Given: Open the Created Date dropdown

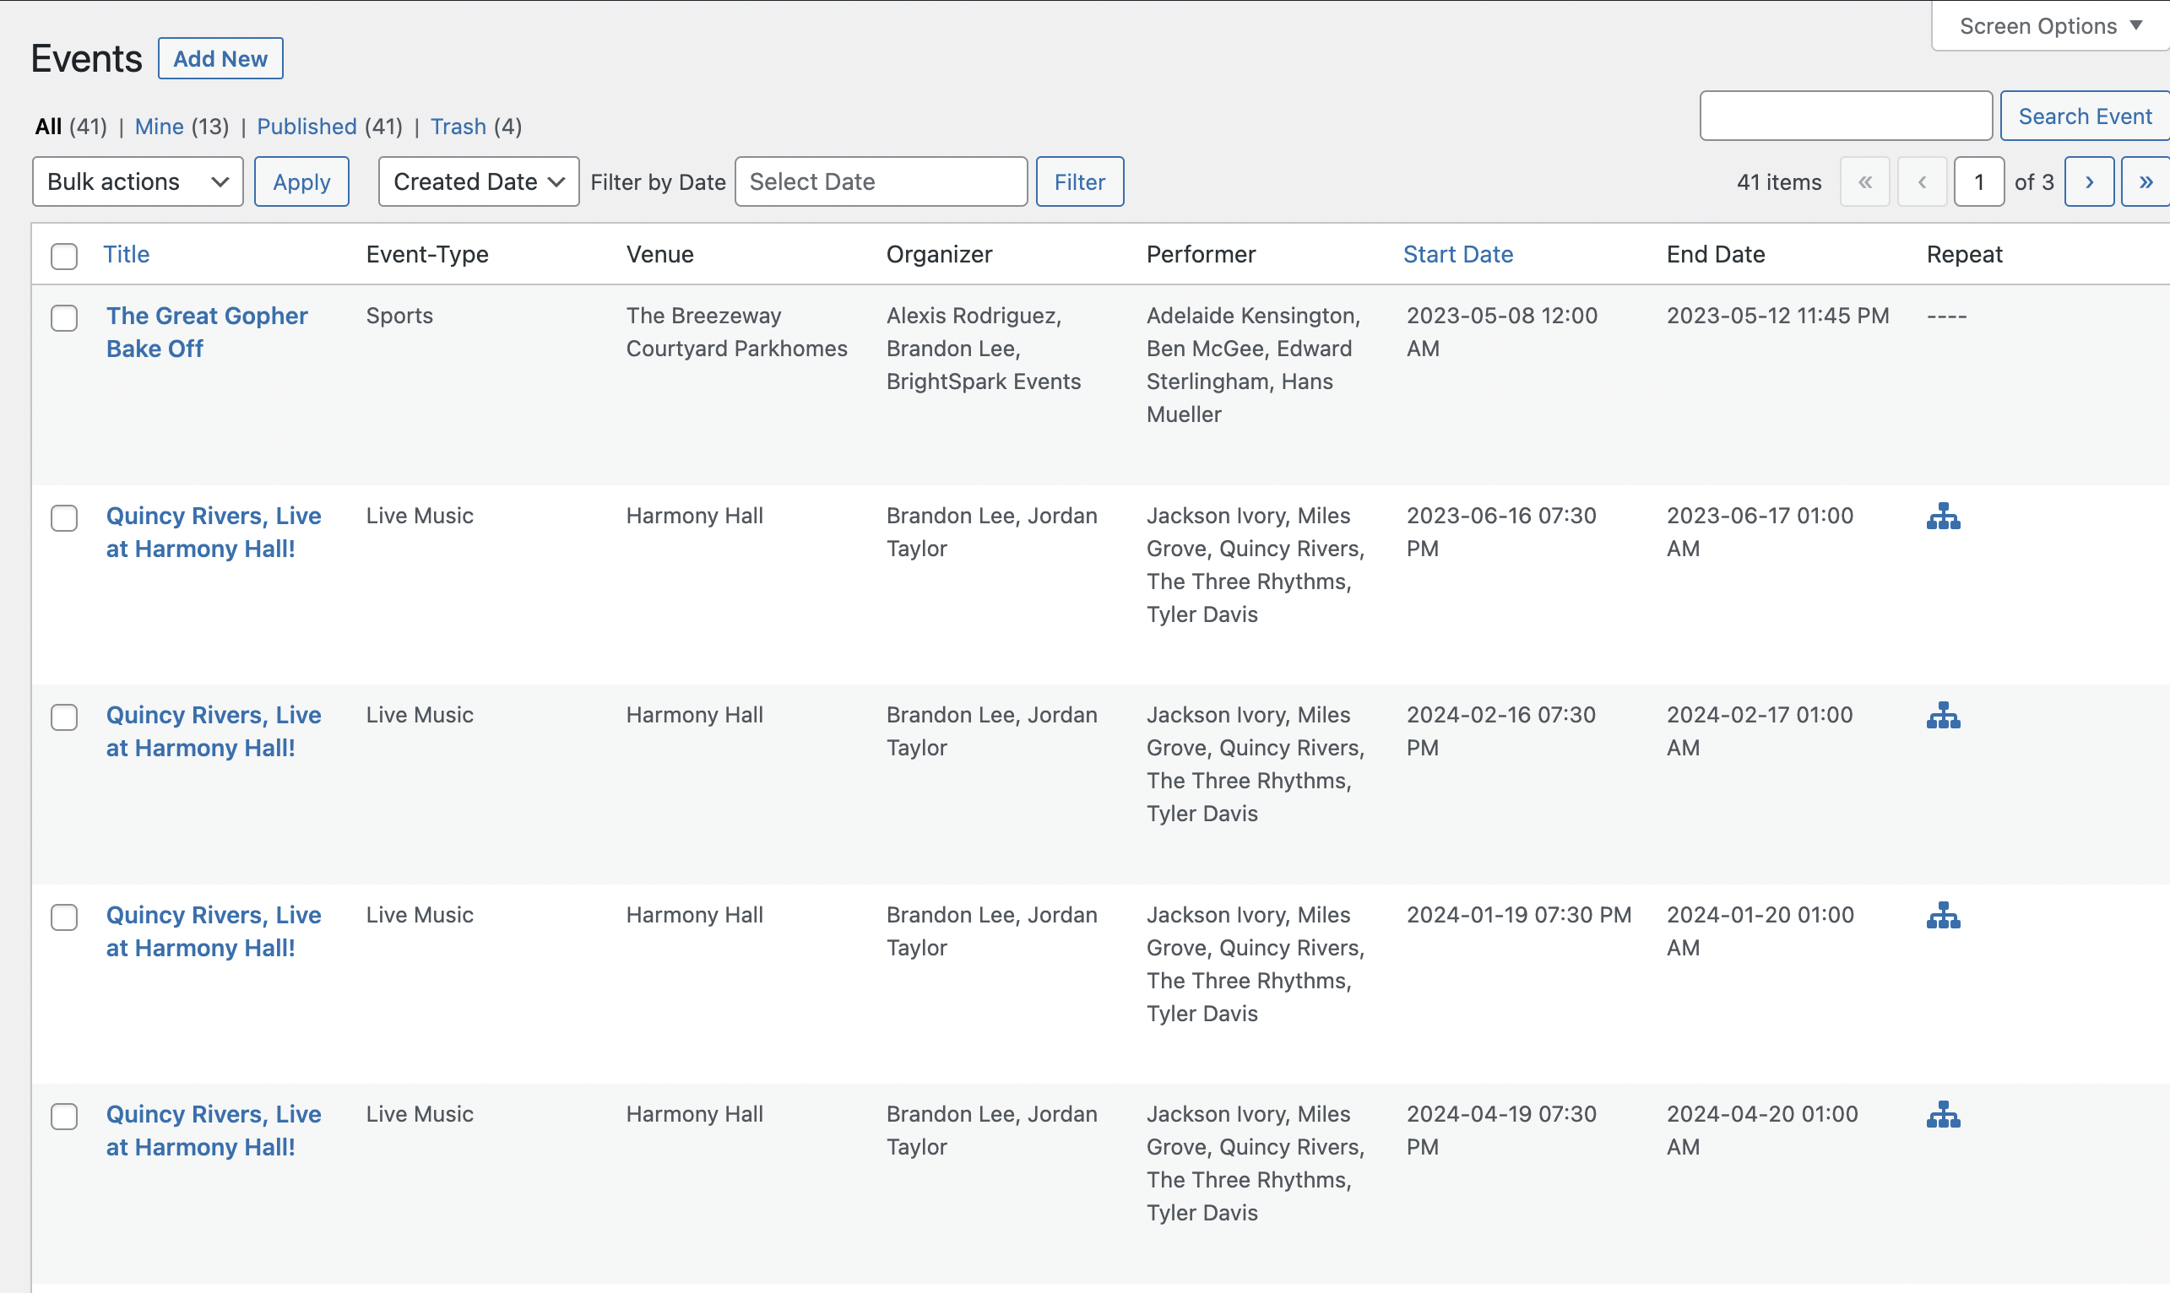Looking at the screenshot, I should pos(479,181).
